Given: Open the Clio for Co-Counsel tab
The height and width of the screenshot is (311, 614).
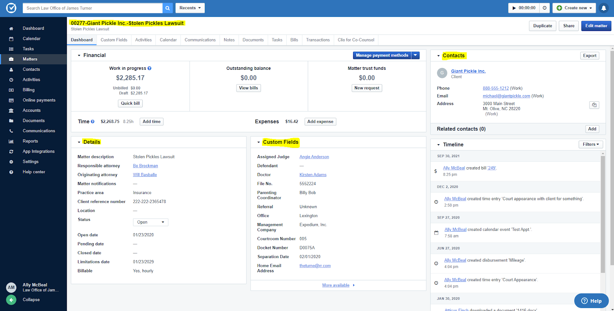Looking at the screenshot, I should point(356,40).
